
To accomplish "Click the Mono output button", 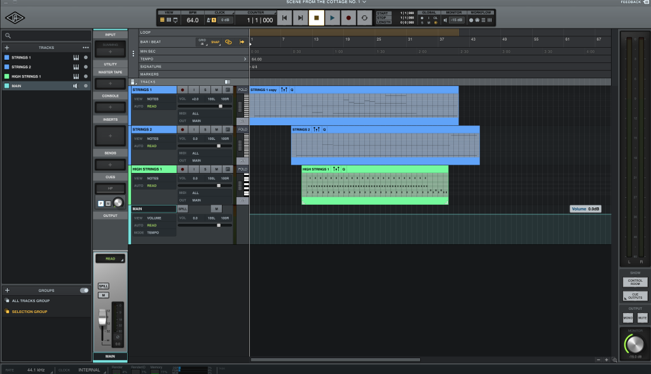I will point(627,317).
